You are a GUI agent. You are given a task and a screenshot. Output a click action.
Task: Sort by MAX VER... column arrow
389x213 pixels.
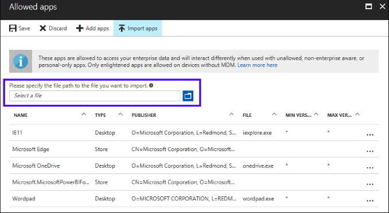[x=357, y=114]
